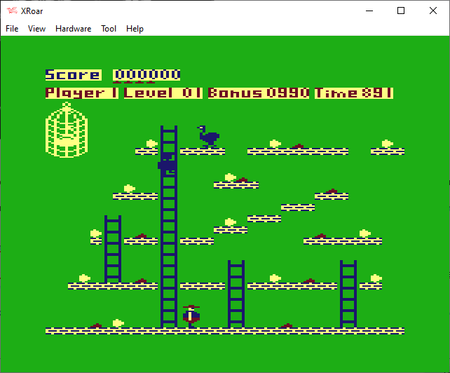Image resolution: width=450 pixels, height=373 pixels.
Task: Click the rightmost short ladder
Action: (348, 294)
